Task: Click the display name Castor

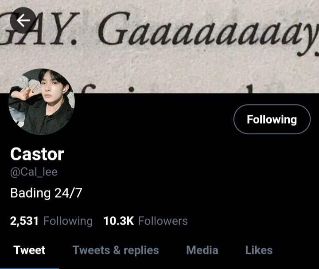Action: click(37, 154)
